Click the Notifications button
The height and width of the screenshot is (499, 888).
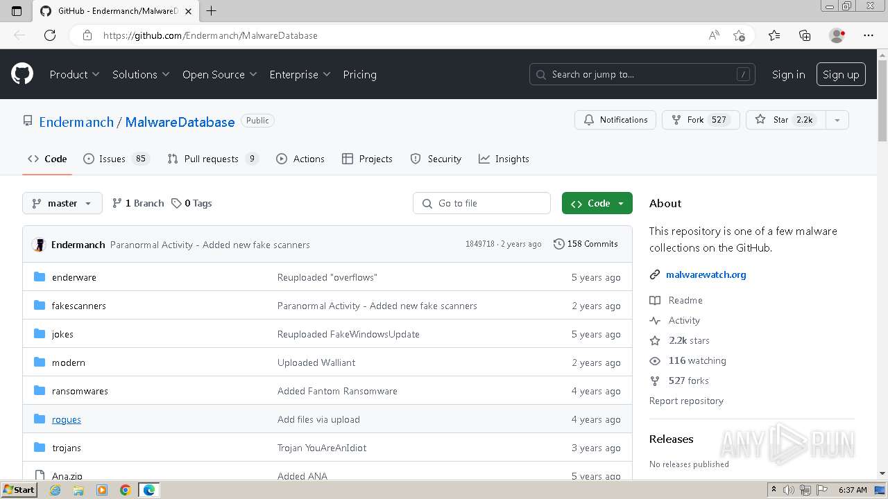pyautogui.click(x=615, y=120)
